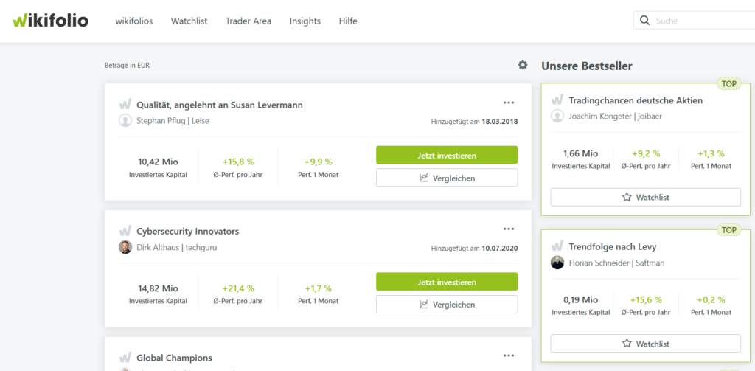This screenshot has width=755, height=371.
Task: Click the chart icon in Qualität Vergleichen button
Action: tap(424, 178)
